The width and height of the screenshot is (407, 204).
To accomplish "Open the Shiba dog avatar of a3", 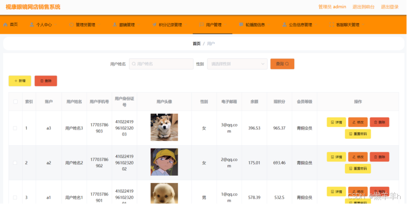I will coord(164,127).
